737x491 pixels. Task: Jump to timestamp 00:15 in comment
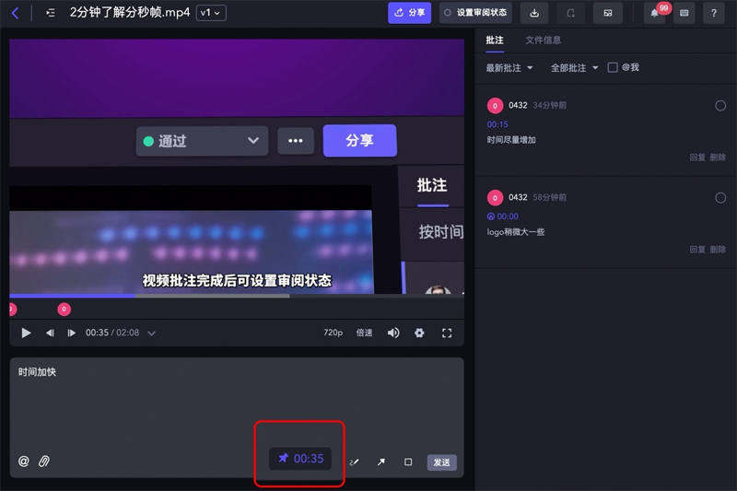click(497, 124)
